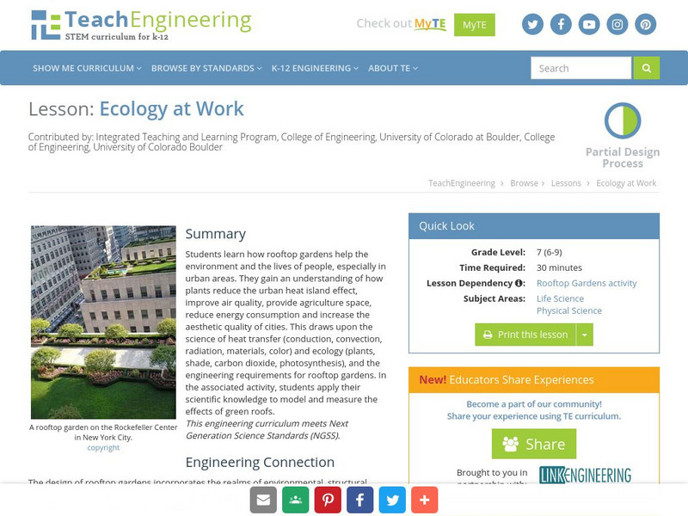Open the Rooftop Gardens activity link
This screenshot has width=688, height=516.
coord(585,283)
